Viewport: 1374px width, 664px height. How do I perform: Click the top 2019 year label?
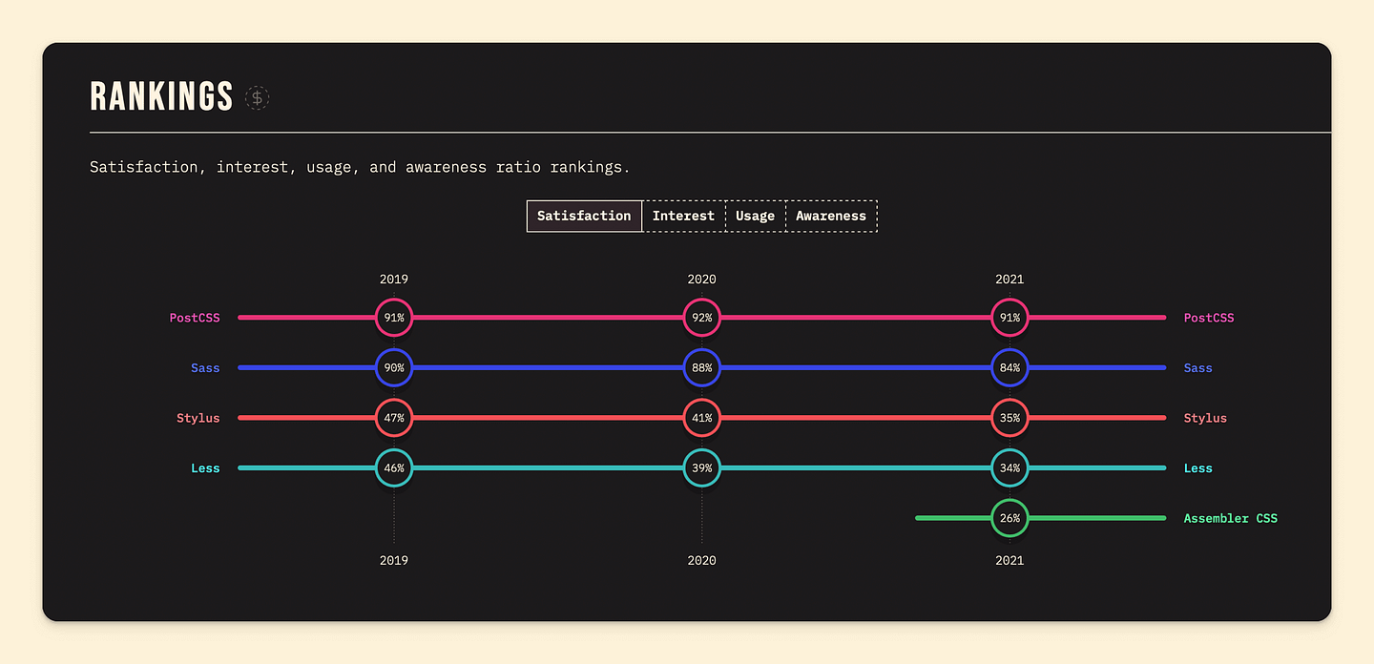click(x=394, y=280)
